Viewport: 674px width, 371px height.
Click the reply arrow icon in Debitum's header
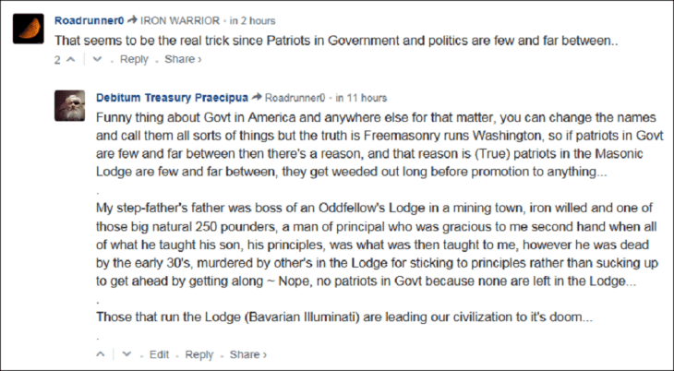(x=257, y=97)
